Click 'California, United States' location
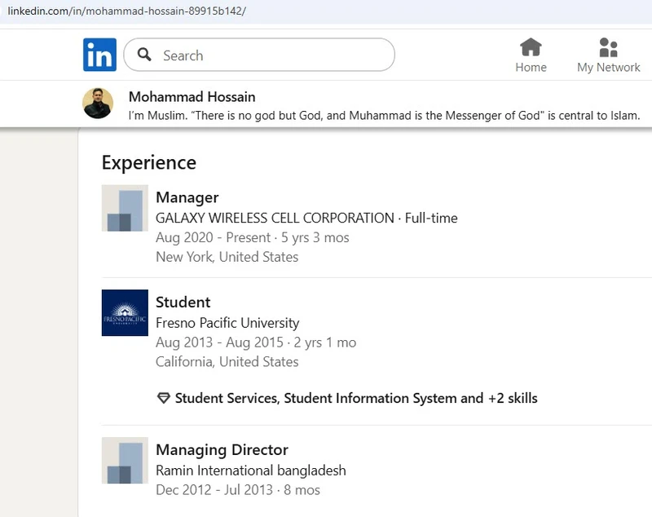Viewport: 652px width, 517px height. click(227, 362)
